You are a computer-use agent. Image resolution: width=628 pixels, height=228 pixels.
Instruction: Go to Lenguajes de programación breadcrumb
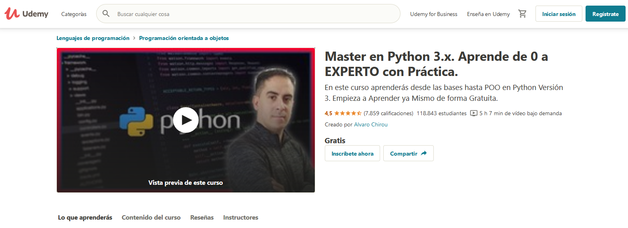[x=93, y=38]
